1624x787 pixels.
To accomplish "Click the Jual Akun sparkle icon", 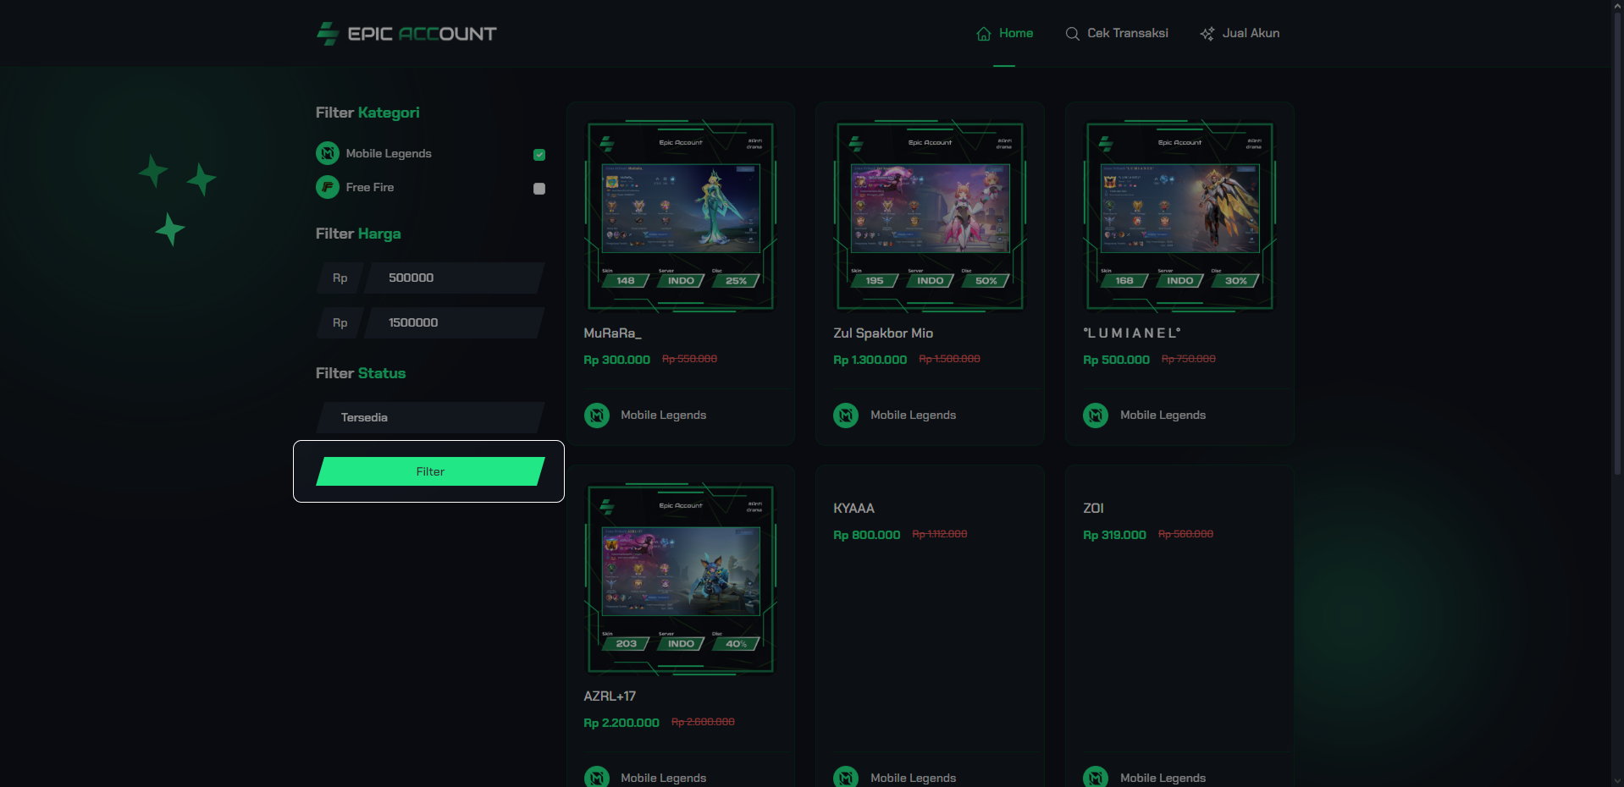I will click(x=1207, y=34).
